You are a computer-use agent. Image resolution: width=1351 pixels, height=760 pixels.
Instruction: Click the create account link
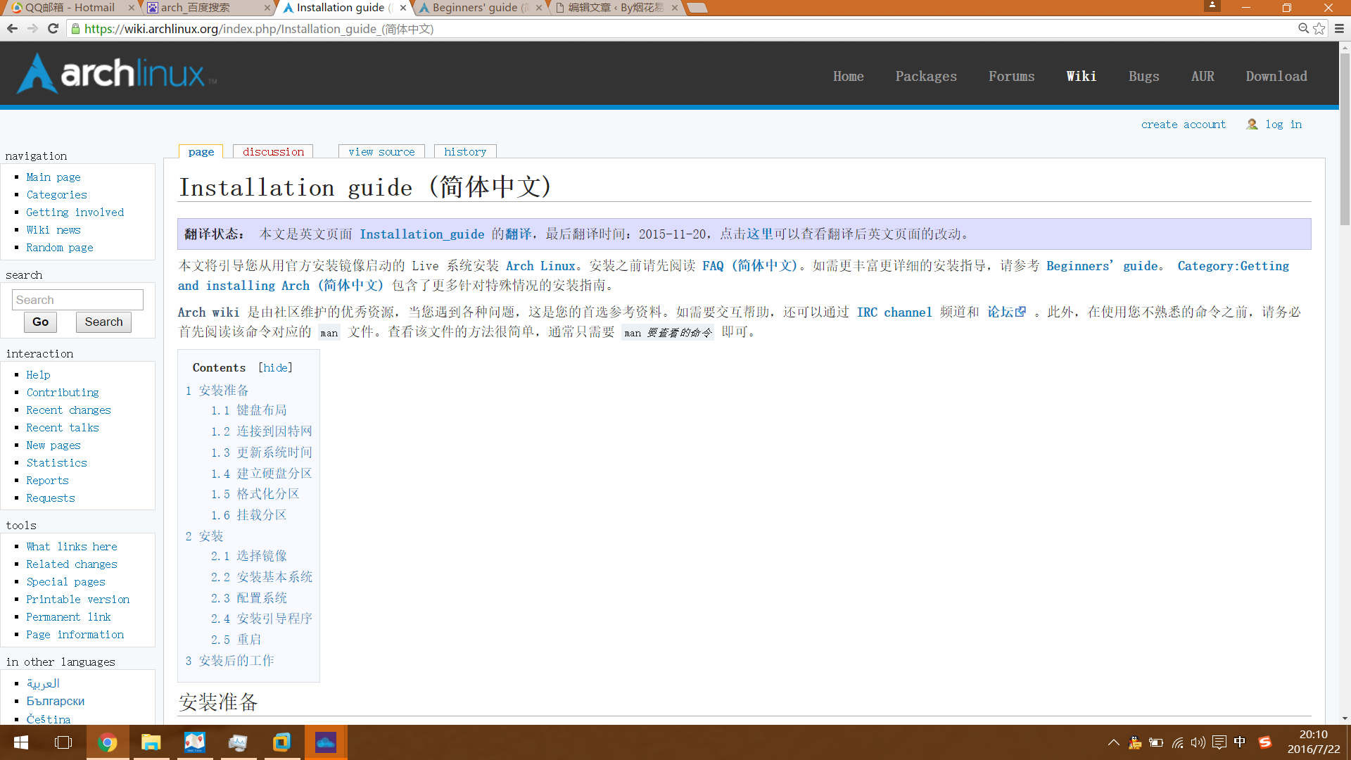(1183, 125)
